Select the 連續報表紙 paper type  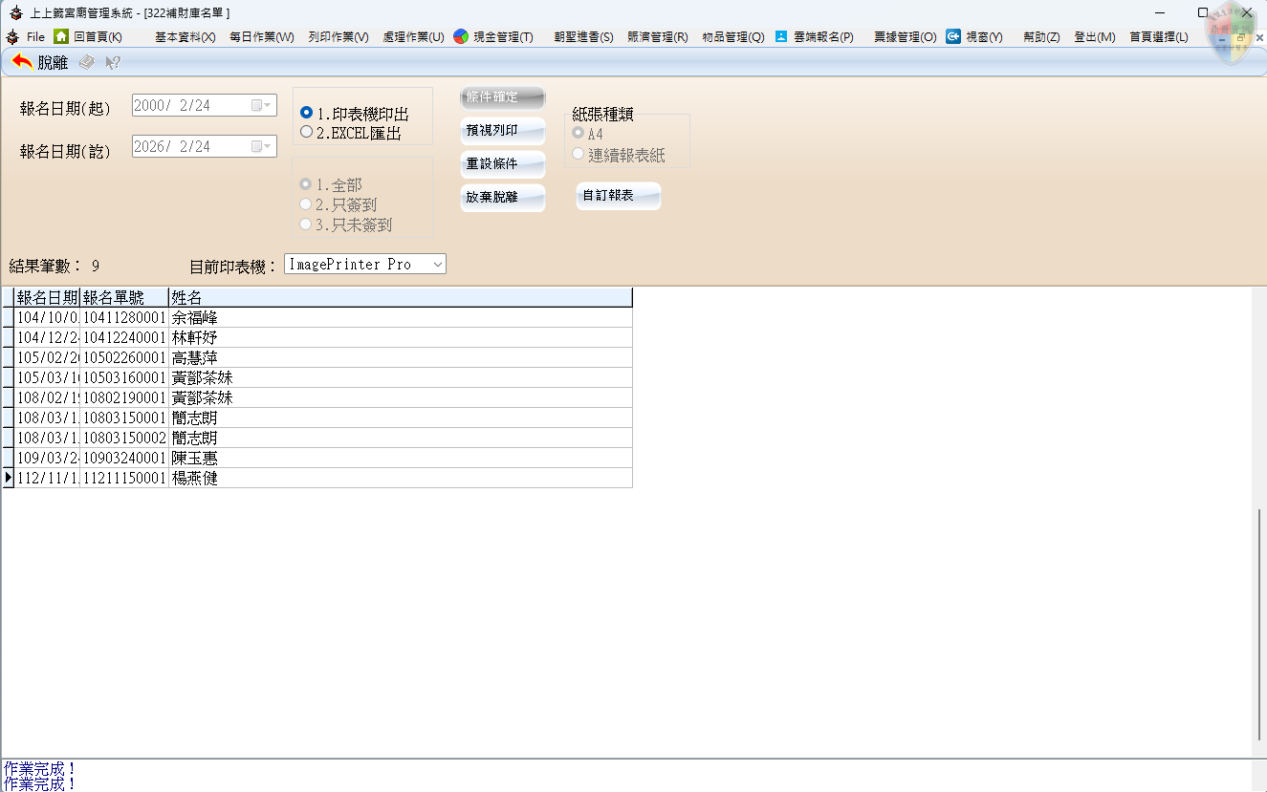click(x=579, y=154)
